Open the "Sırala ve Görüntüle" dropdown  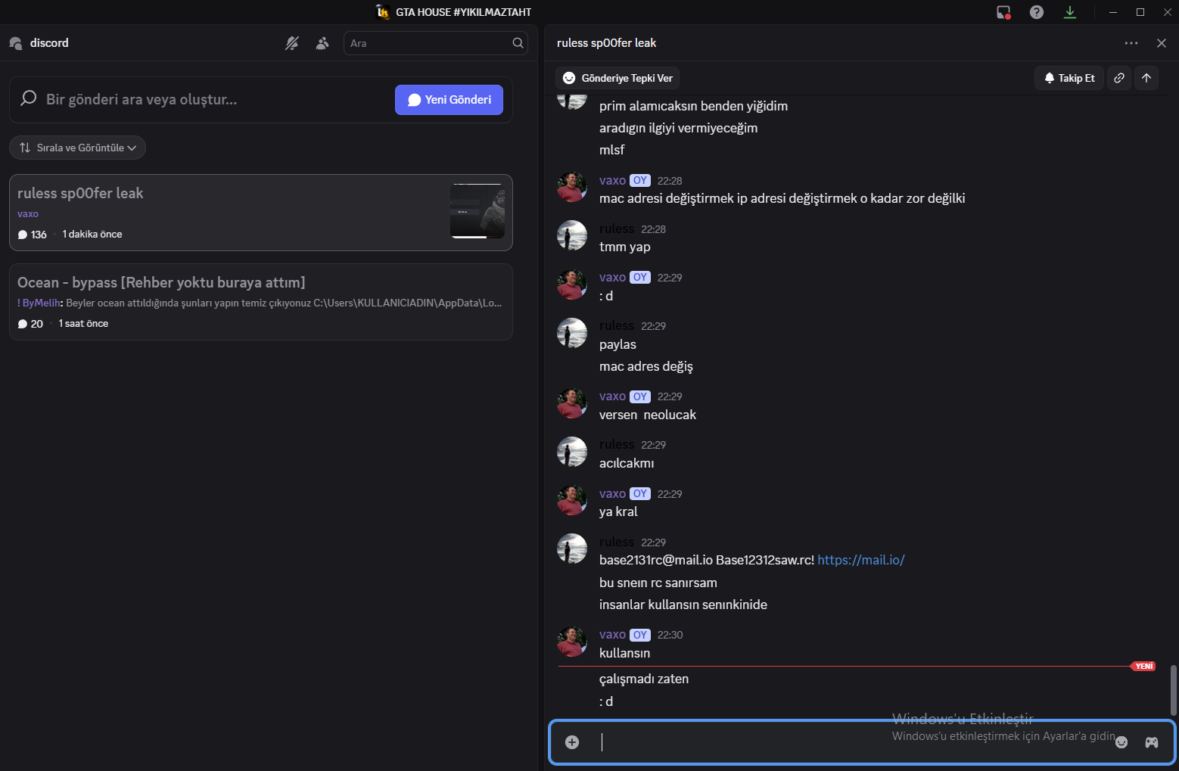(x=77, y=148)
